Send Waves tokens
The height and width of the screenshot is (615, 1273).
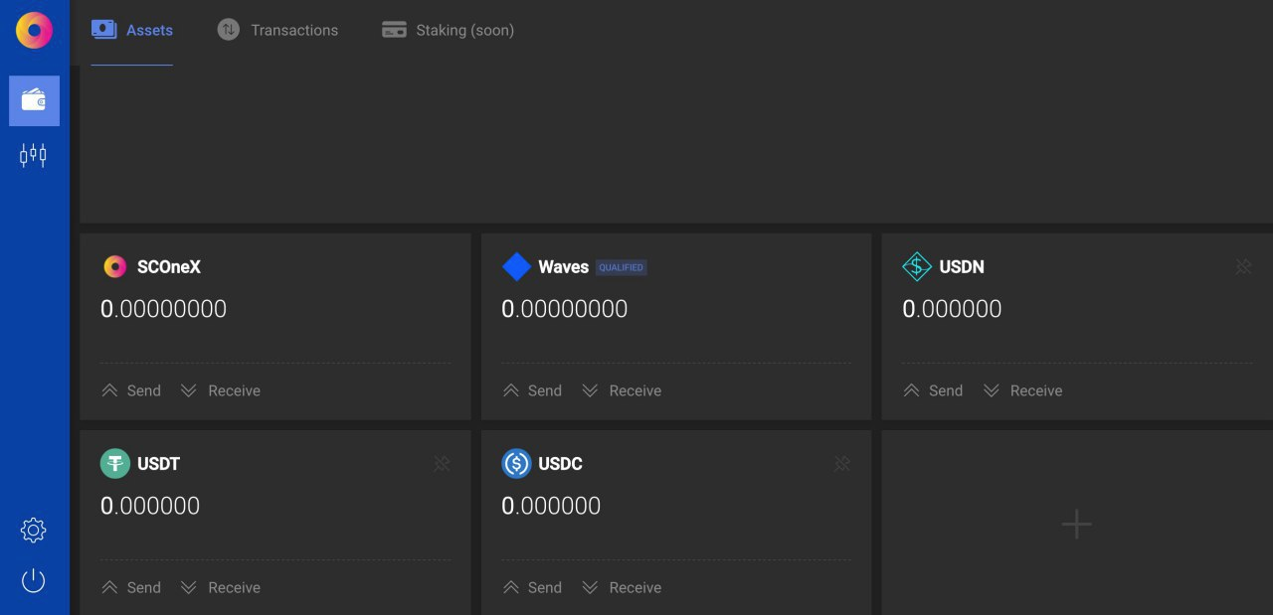pos(531,390)
